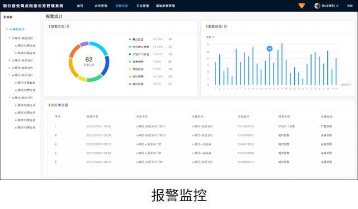The image size is (358, 209).
Task: Click the 超时报警 type cell in row 5
Action: (x=284, y=162)
